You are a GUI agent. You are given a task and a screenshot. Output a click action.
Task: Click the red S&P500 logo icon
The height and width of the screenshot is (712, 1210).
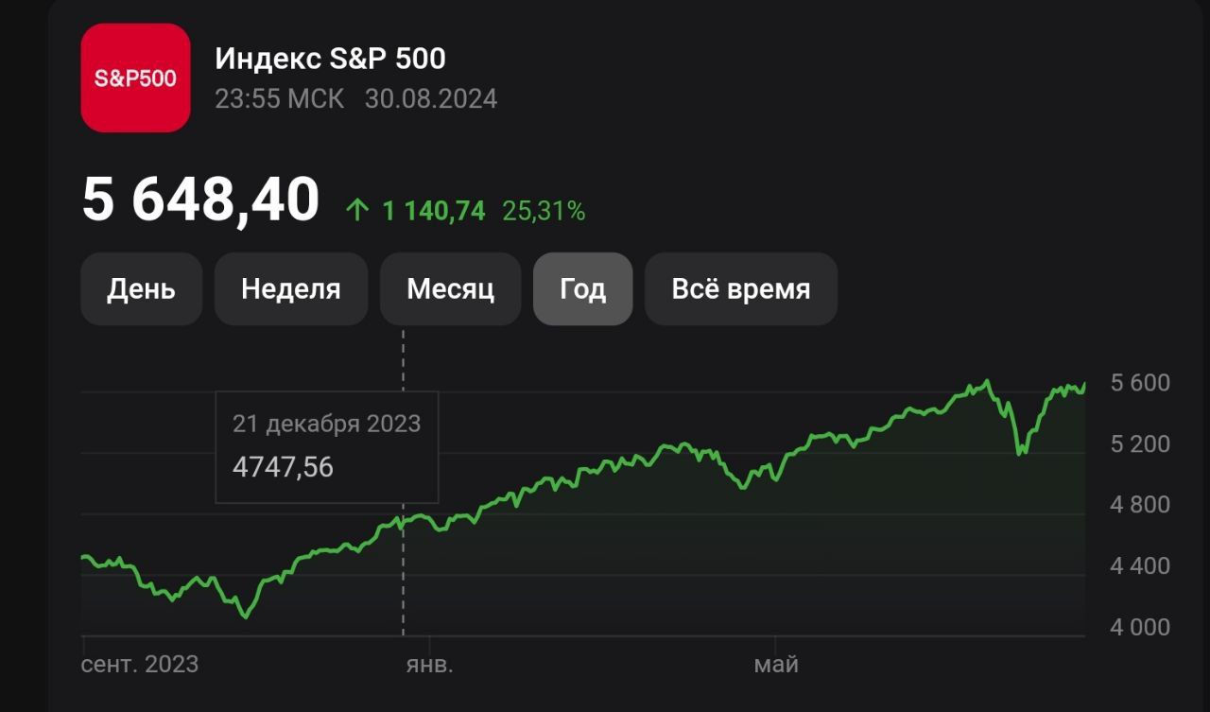point(135,78)
